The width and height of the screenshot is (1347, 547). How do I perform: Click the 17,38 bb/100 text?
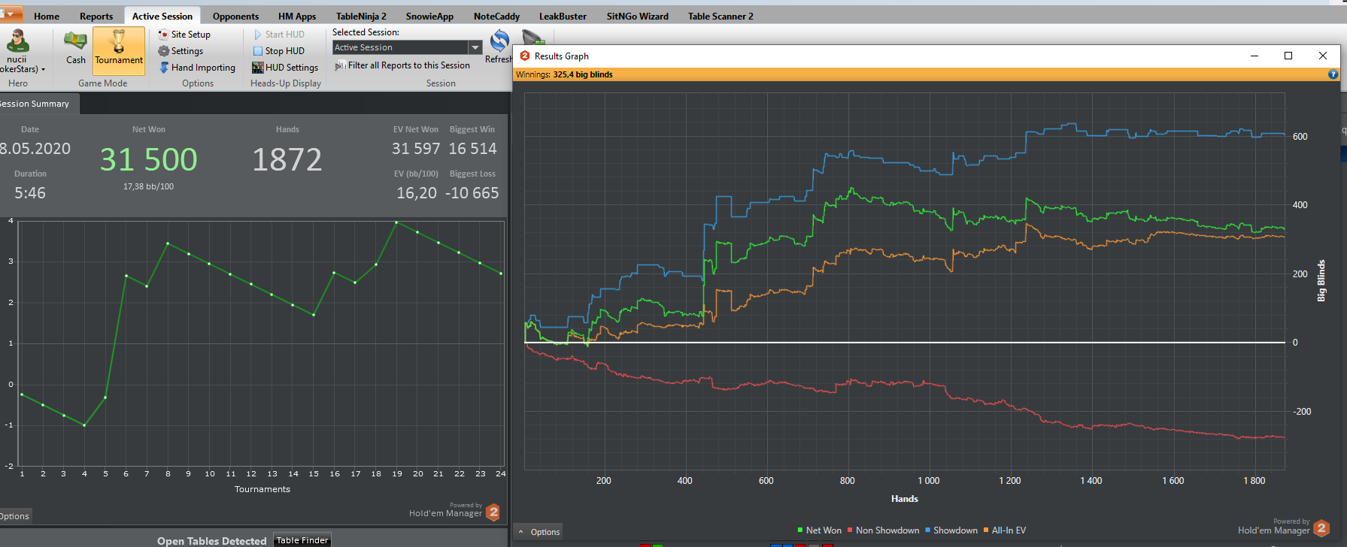pyautogui.click(x=148, y=186)
